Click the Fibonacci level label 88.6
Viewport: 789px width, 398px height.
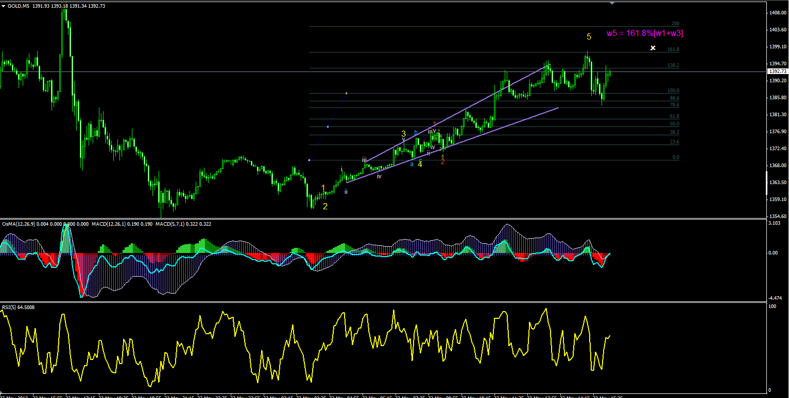(674, 98)
